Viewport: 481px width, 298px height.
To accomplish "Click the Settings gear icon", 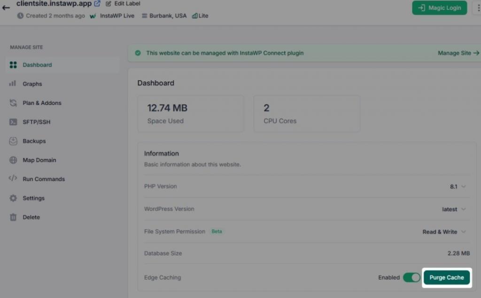I will 13,198.
